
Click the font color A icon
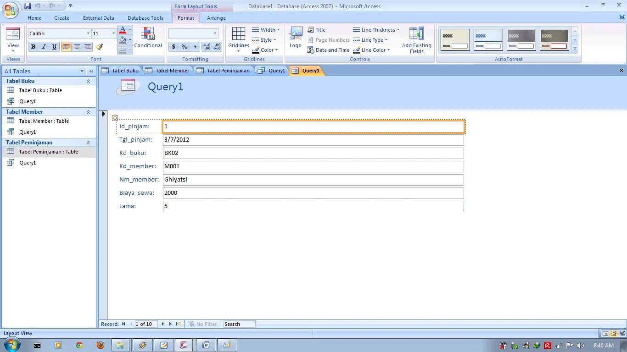122,30
